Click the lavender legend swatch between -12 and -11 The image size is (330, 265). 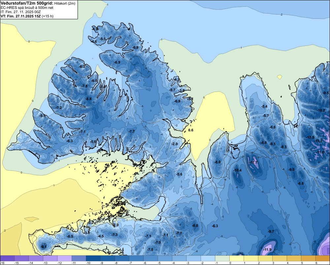[65, 258]
